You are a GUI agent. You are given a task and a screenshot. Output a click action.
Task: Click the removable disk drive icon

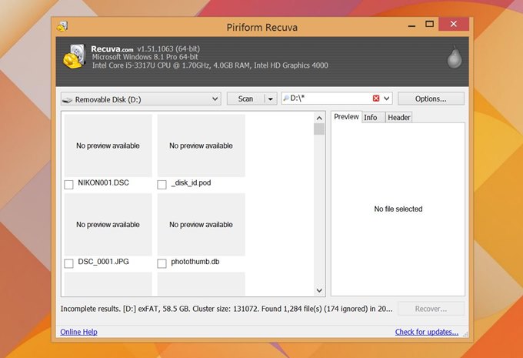(68, 99)
